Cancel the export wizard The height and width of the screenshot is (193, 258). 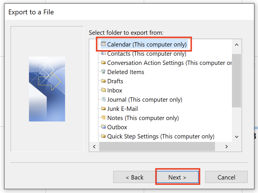pos(226,177)
